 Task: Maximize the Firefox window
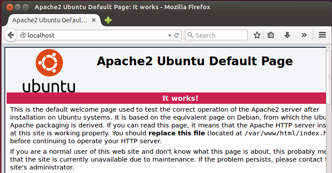(x=25, y=7)
